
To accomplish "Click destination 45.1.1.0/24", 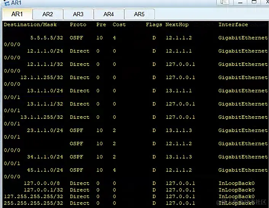I will [45, 170].
